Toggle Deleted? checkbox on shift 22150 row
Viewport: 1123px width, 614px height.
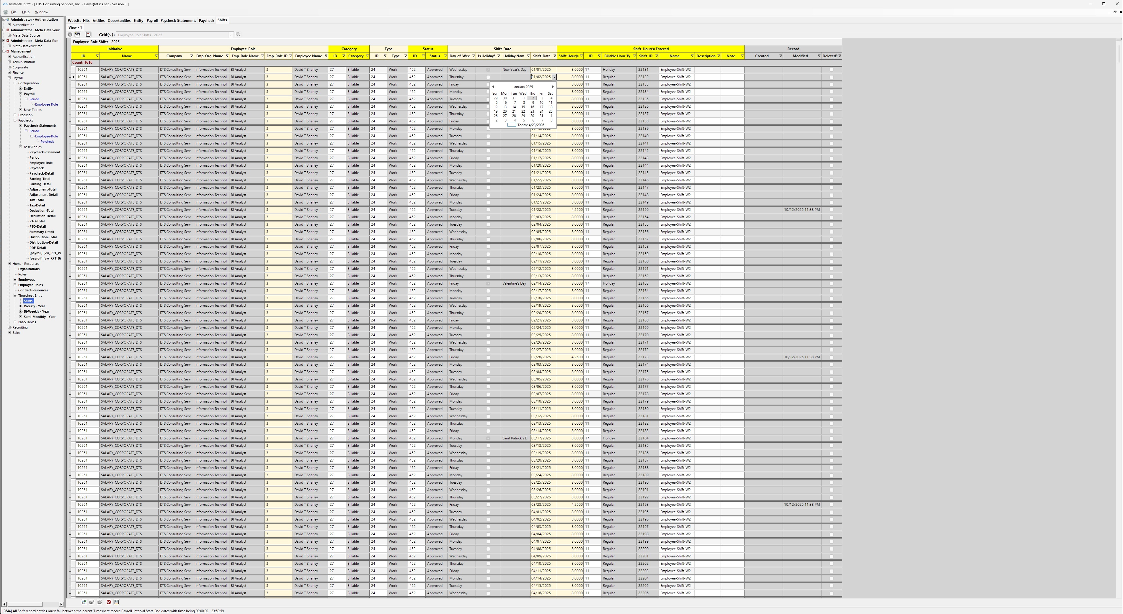[831, 210]
